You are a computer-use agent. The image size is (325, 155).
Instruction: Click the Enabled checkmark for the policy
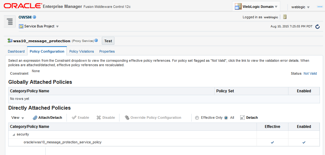click(304, 142)
